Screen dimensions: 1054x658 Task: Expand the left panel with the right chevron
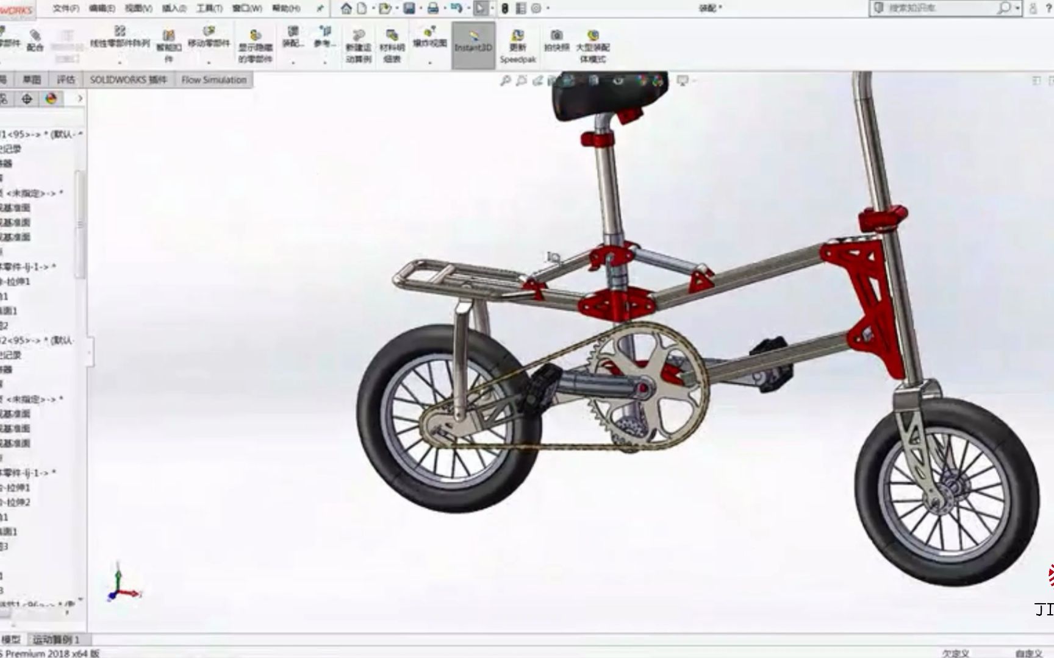point(80,97)
